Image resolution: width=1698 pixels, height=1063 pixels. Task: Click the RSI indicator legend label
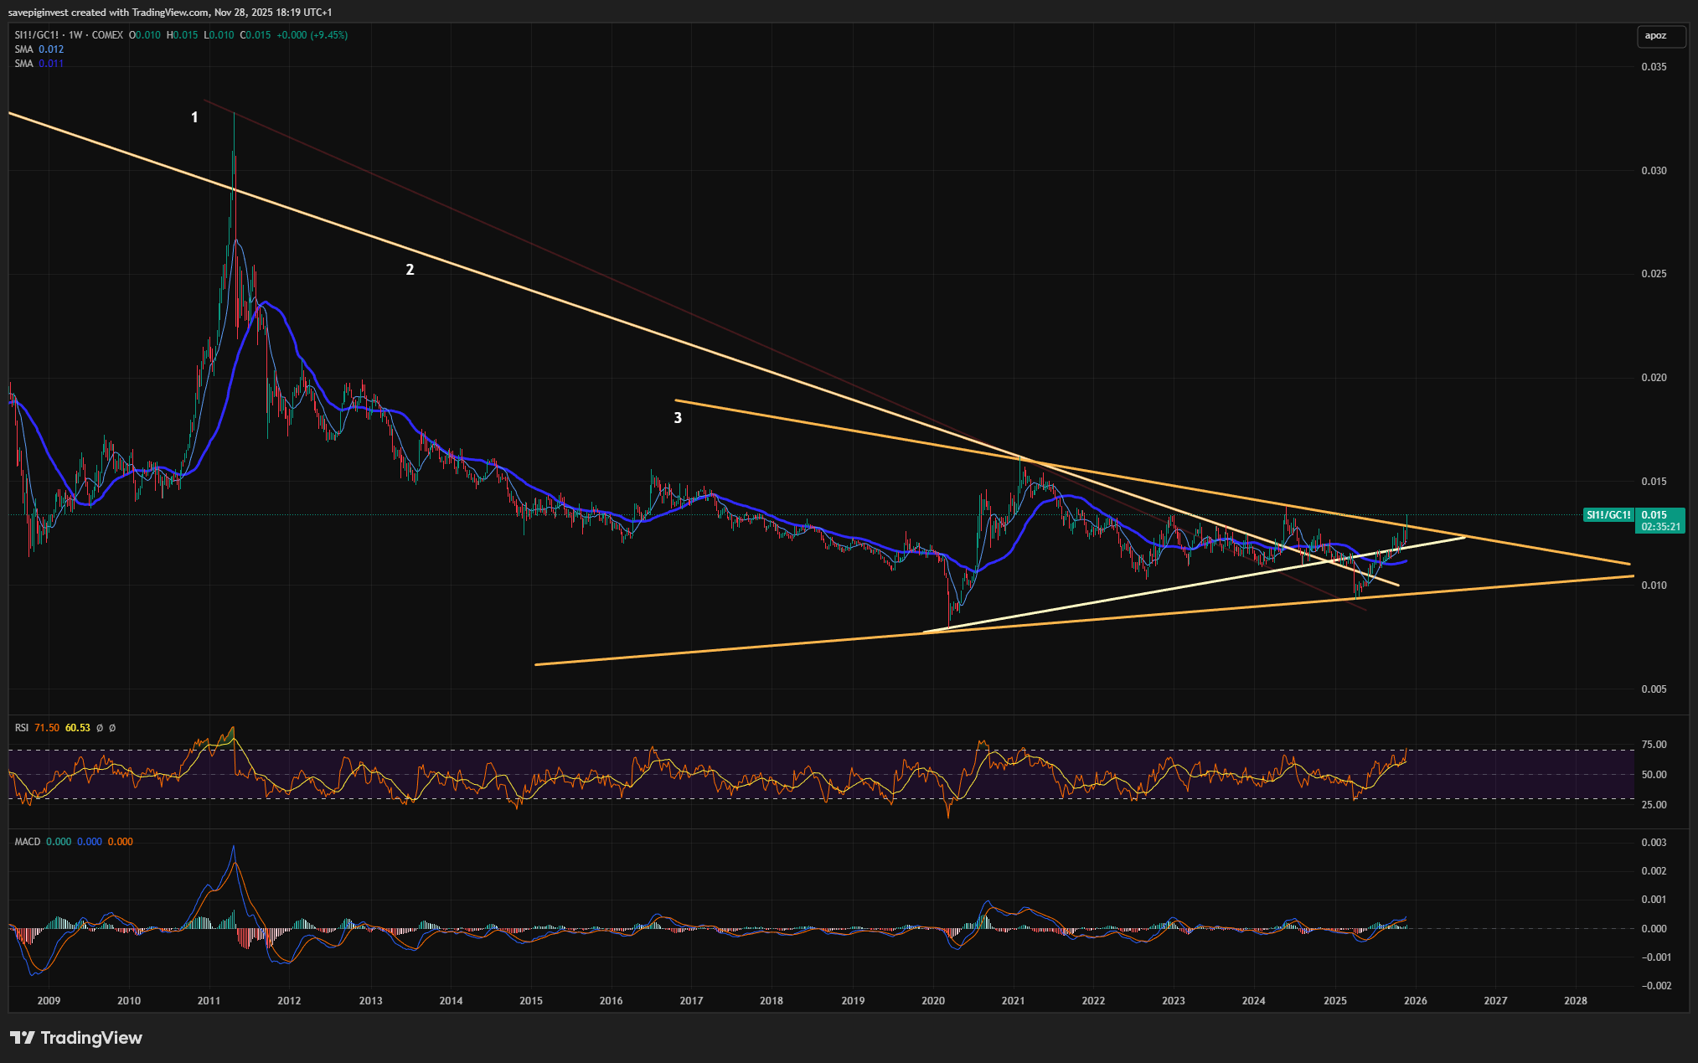click(x=22, y=728)
